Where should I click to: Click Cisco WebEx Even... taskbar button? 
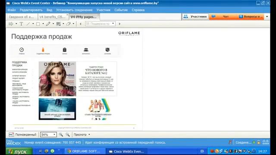[126, 151]
